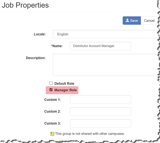Click the Custom 3 input field
The width and height of the screenshot is (160, 143).
point(101,123)
